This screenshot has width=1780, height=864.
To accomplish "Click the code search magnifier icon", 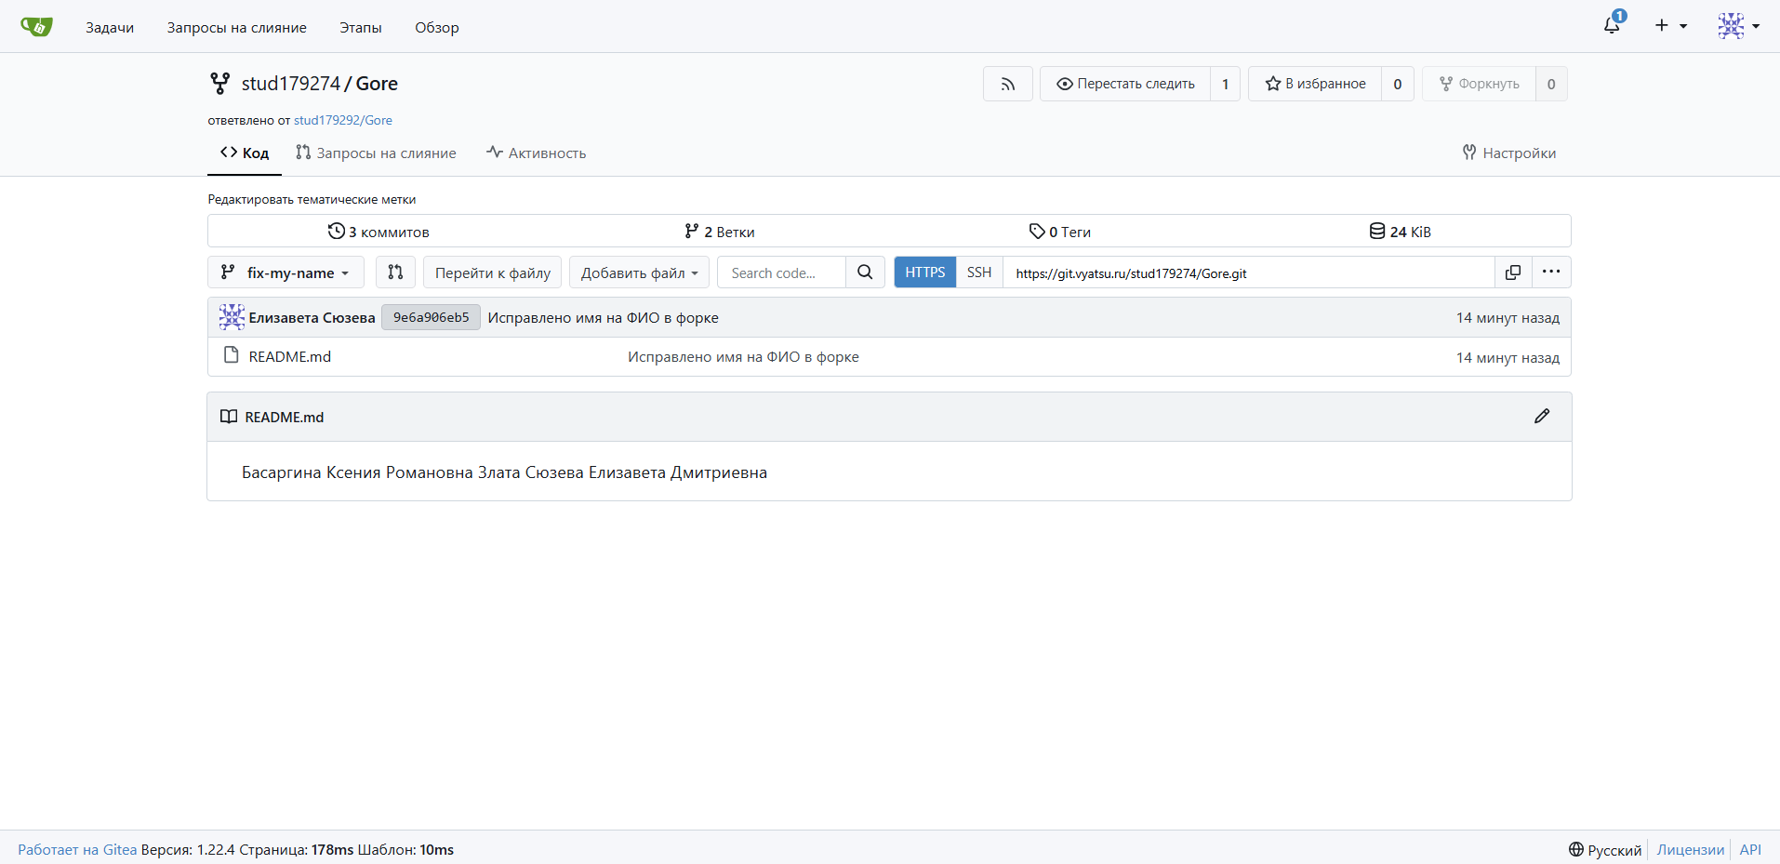I will tap(865, 272).
